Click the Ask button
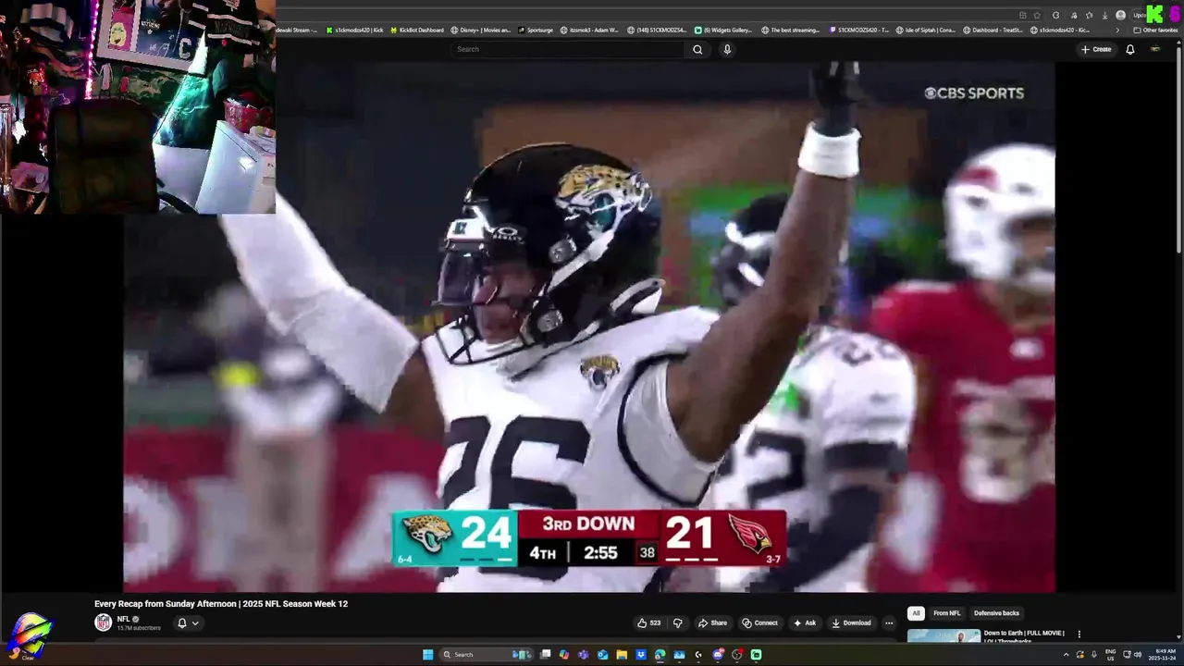1184x666 pixels. pos(805,623)
